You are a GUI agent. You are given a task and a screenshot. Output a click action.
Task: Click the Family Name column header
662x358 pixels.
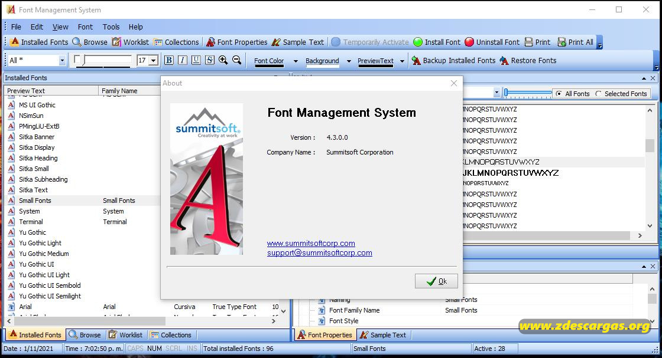(129, 91)
